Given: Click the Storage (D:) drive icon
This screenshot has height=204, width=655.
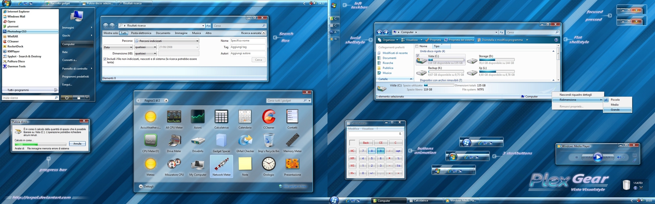Looking at the screenshot, I should point(472,61).
